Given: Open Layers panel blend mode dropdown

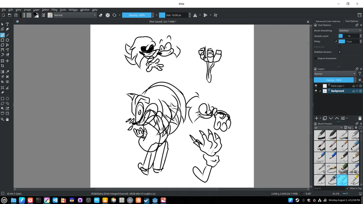Looking at the screenshot, I should click(x=335, y=74).
